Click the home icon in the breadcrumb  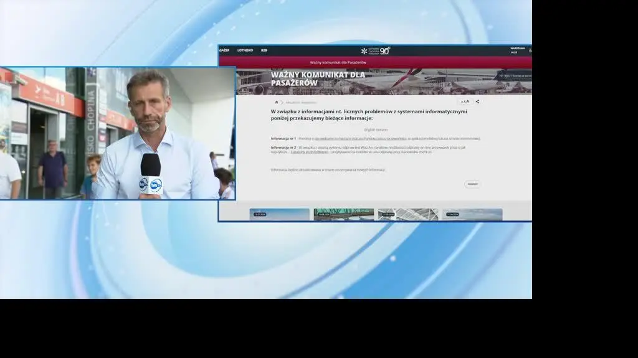(x=277, y=102)
